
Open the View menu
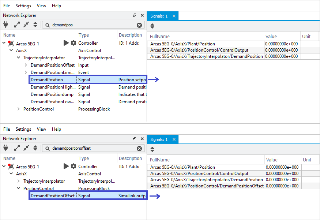pyautogui.click(x=41, y=5)
